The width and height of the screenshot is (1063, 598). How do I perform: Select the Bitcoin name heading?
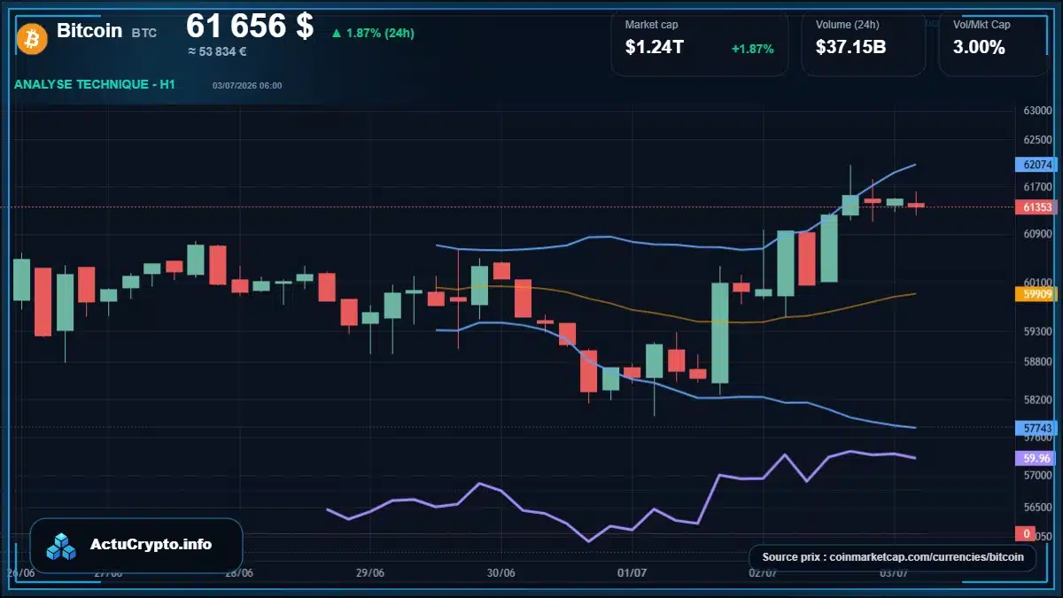pos(89,30)
